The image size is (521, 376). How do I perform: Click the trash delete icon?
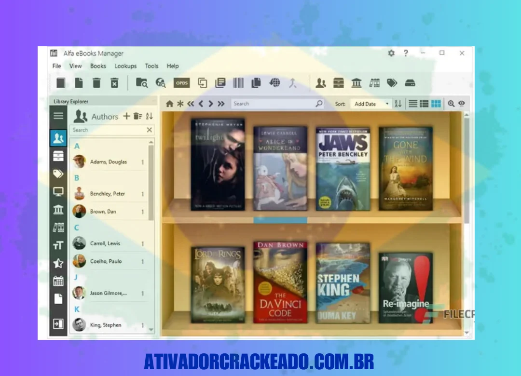pos(96,83)
